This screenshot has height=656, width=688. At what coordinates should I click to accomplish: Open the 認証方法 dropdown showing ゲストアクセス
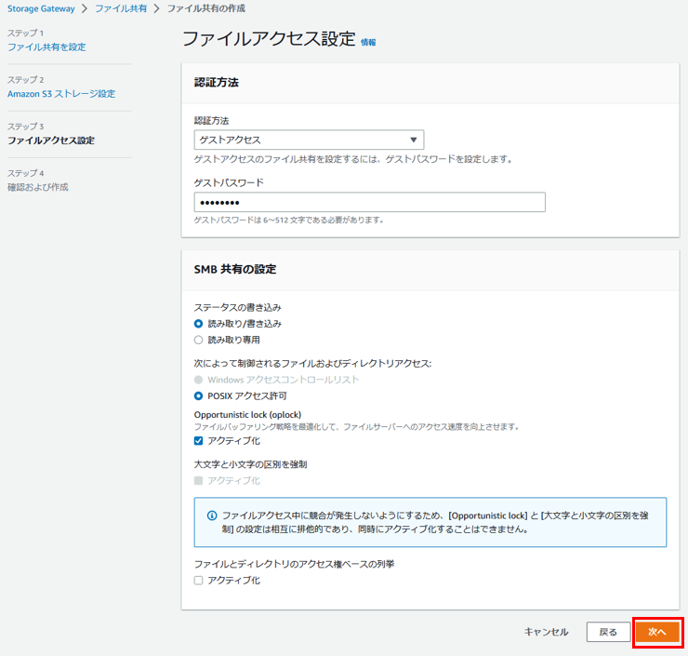[309, 141]
